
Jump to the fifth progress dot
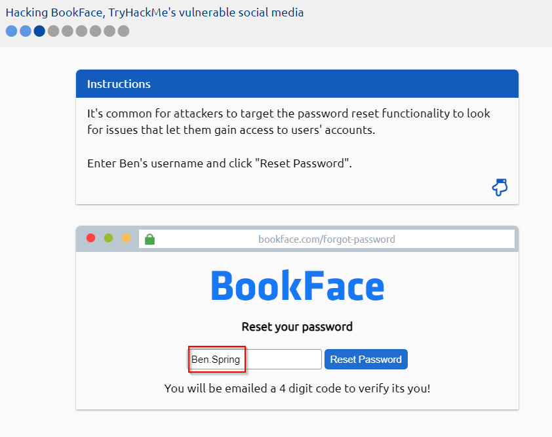(68, 31)
